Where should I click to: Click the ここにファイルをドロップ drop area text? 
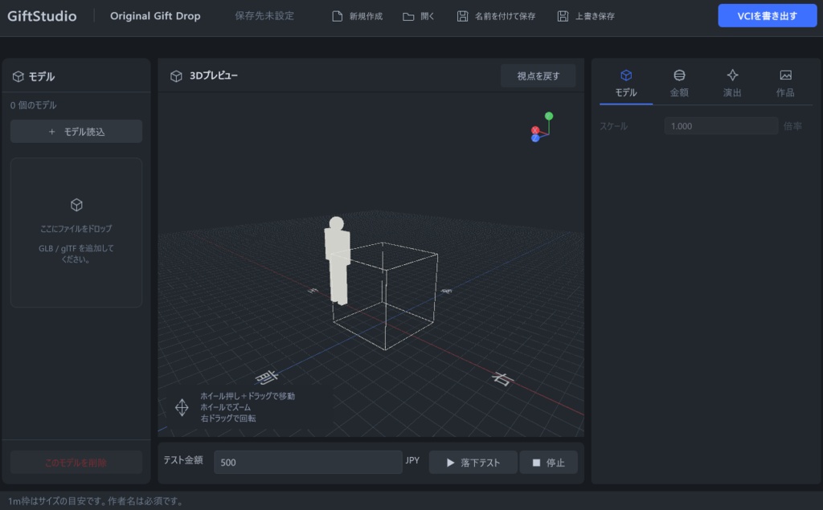point(76,229)
